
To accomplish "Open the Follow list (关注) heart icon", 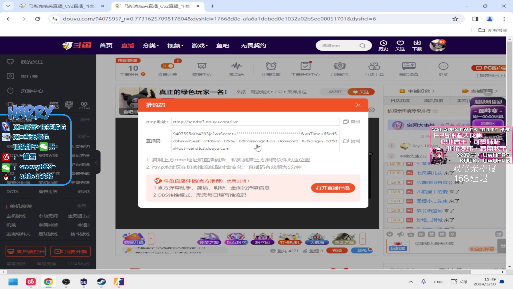I will click(x=400, y=45).
